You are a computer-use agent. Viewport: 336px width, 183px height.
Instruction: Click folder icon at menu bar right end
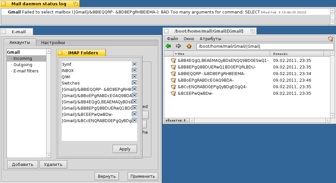coord(331,39)
